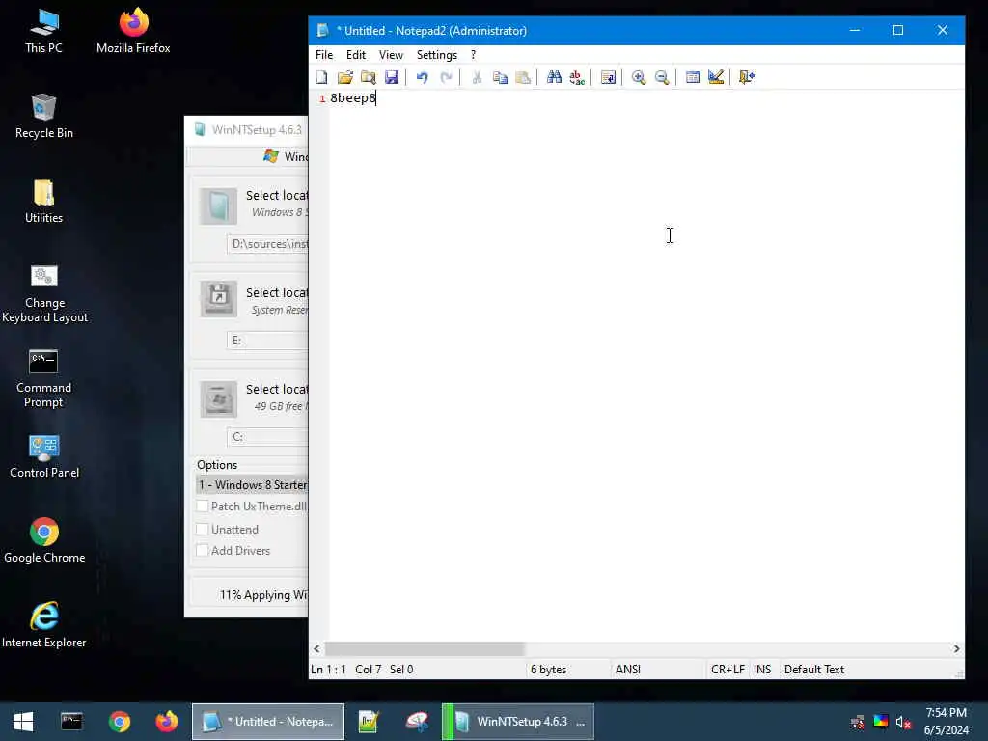988x741 pixels.
Task: Open This PC desktop icon
Action: (x=43, y=32)
